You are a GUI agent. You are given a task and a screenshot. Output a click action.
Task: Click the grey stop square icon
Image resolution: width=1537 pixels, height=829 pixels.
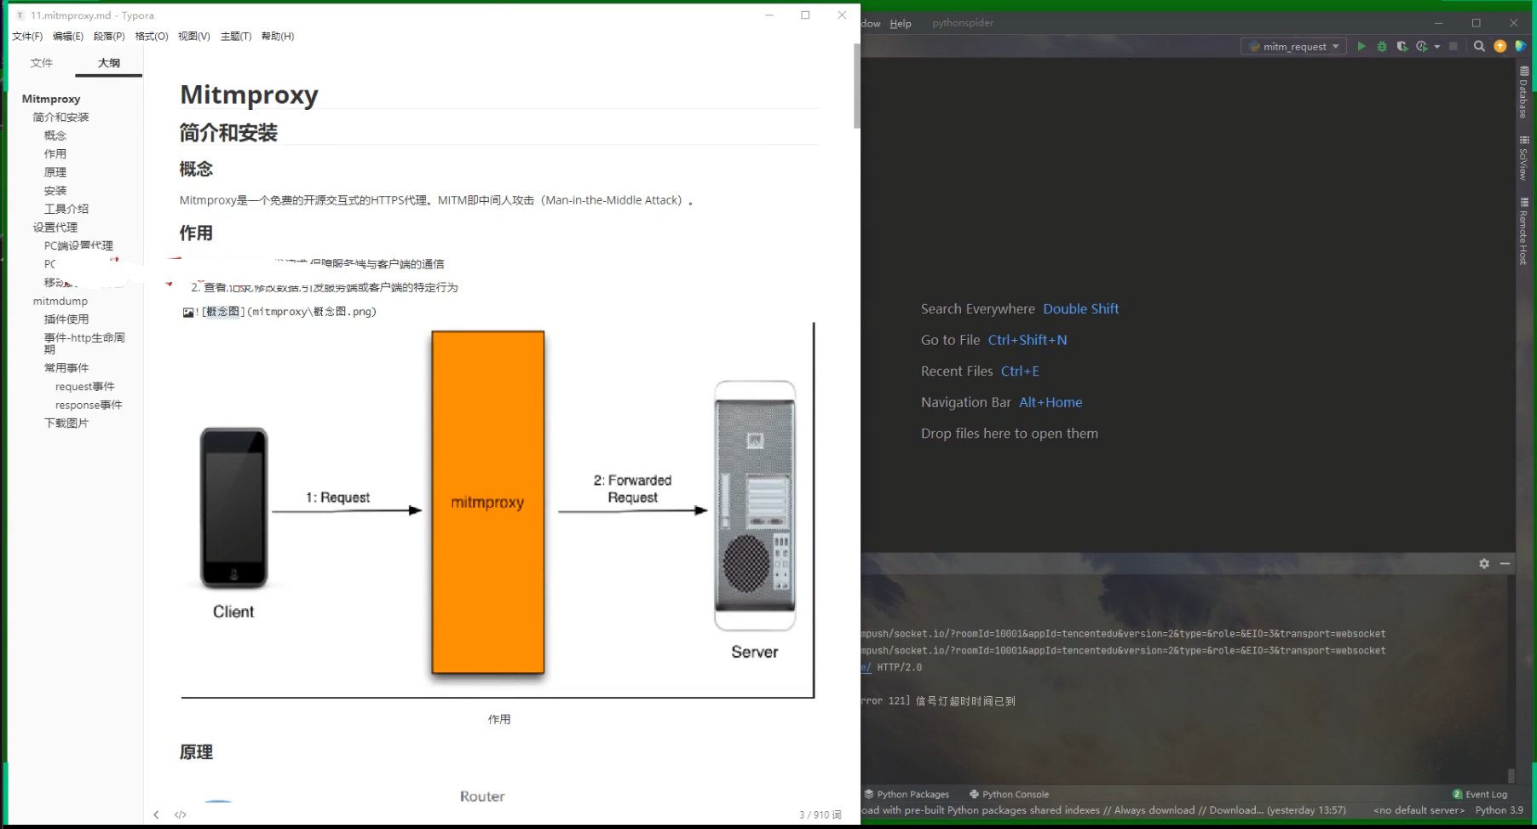point(1454,46)
